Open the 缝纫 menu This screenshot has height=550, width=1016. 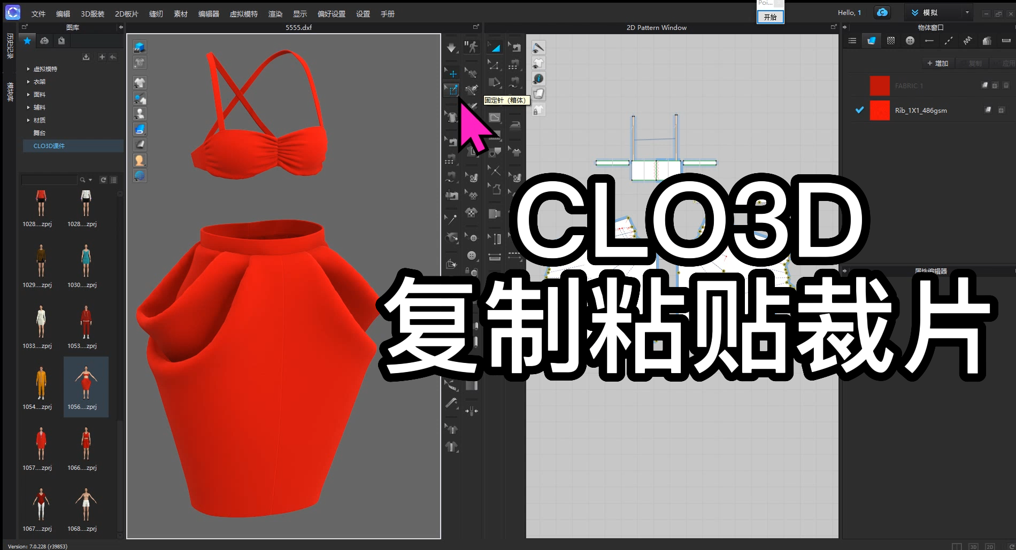(156, 14)
